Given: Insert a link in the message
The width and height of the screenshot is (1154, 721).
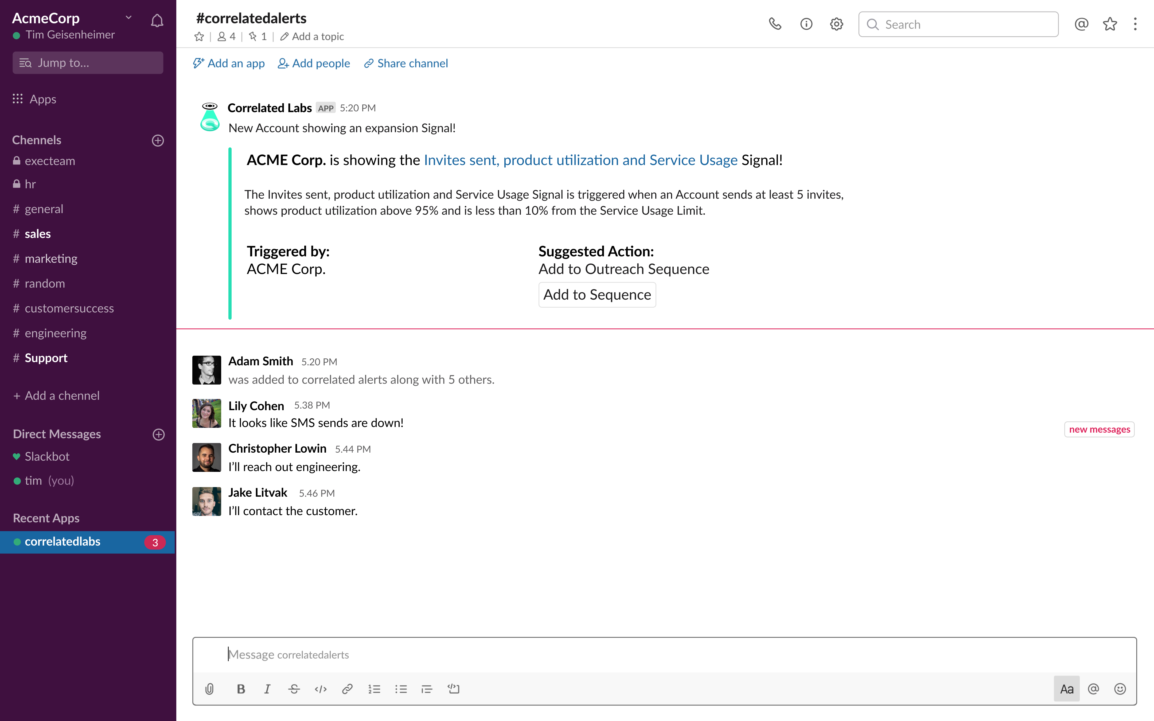Looking at the screenshot, I should (x=347, y=689).
